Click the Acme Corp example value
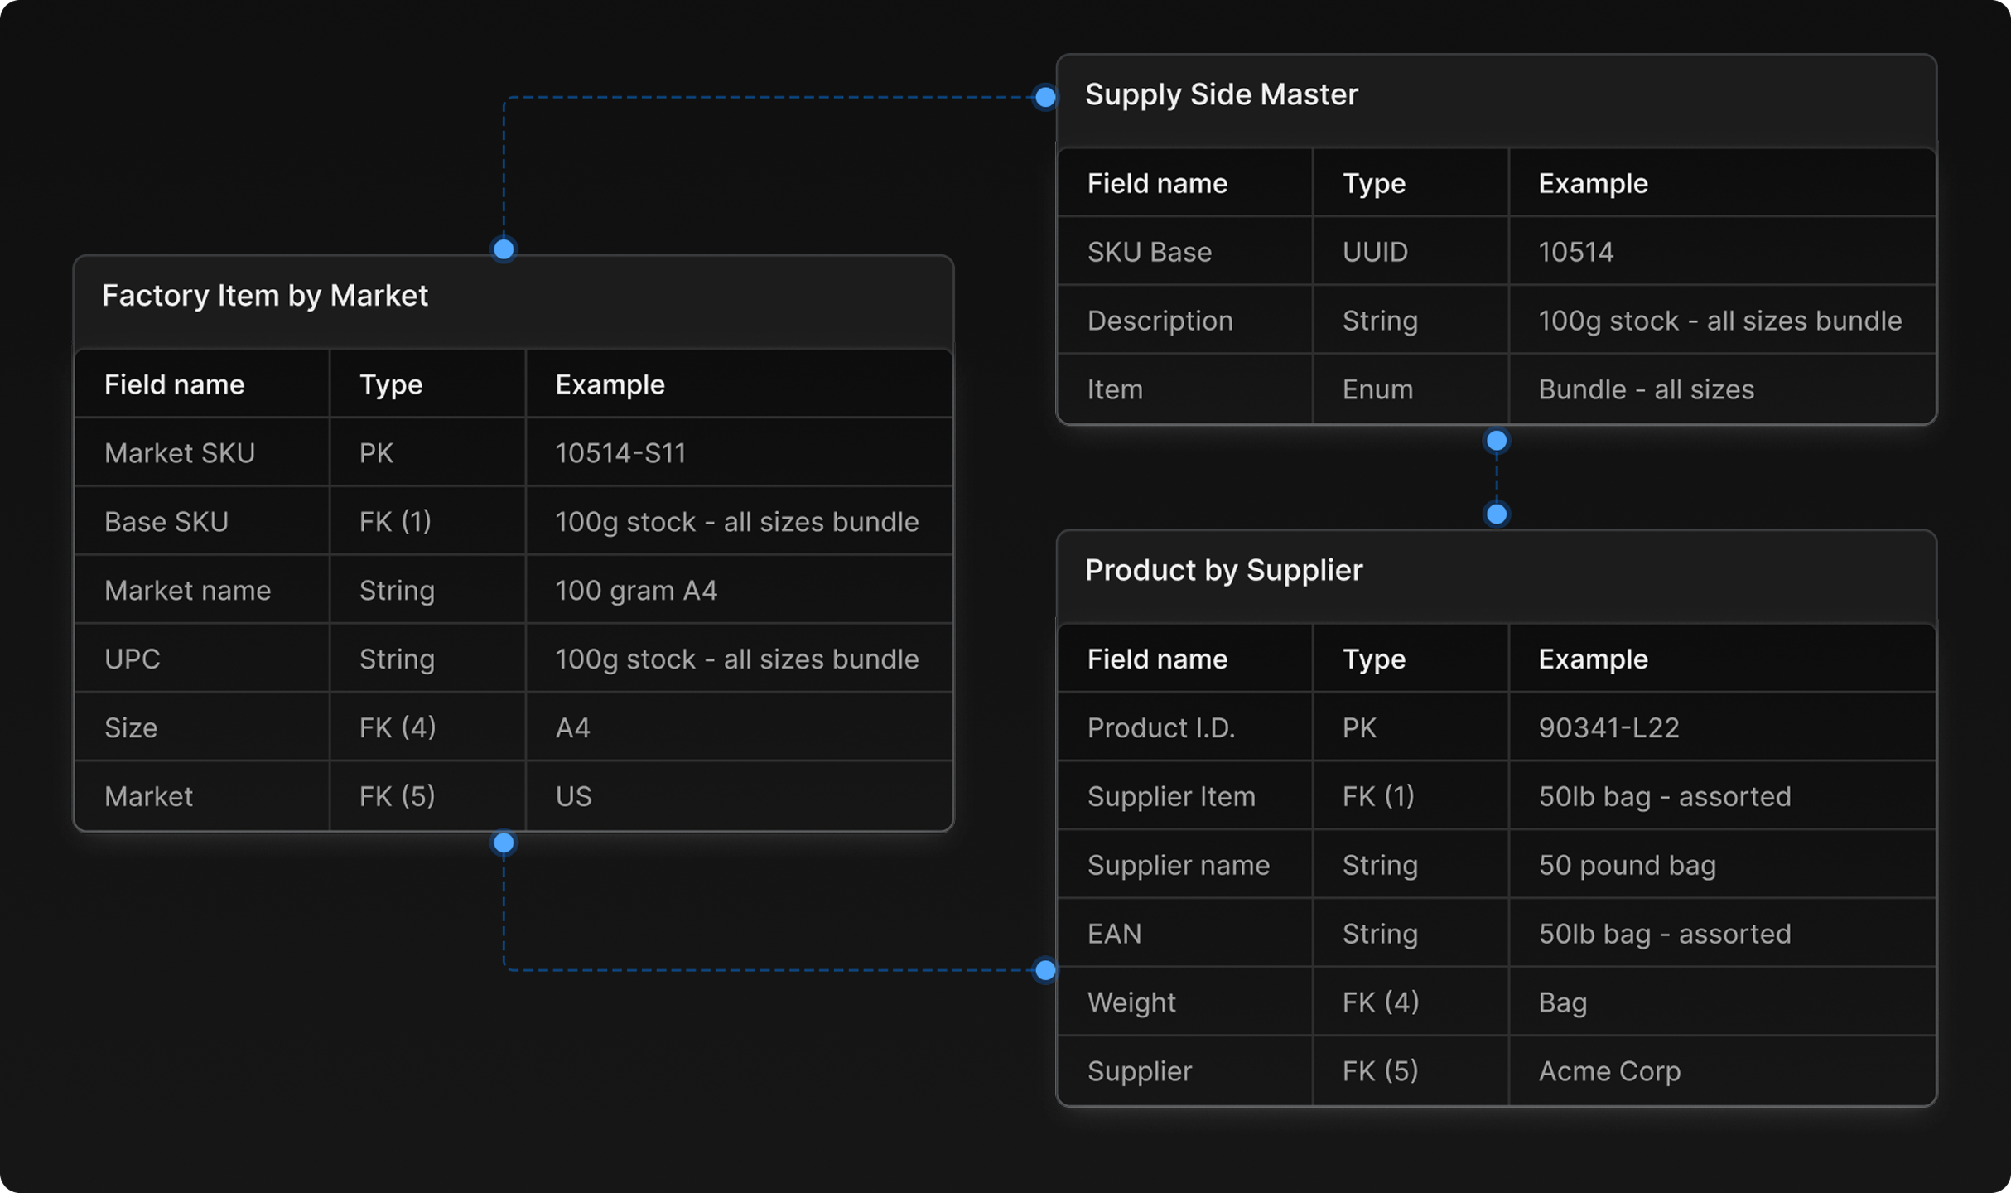The image size is (2011, 1193). point(1608,1071)
